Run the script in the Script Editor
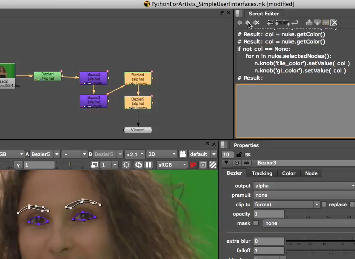The image size is (355, 259). click(x=295, y=23)
